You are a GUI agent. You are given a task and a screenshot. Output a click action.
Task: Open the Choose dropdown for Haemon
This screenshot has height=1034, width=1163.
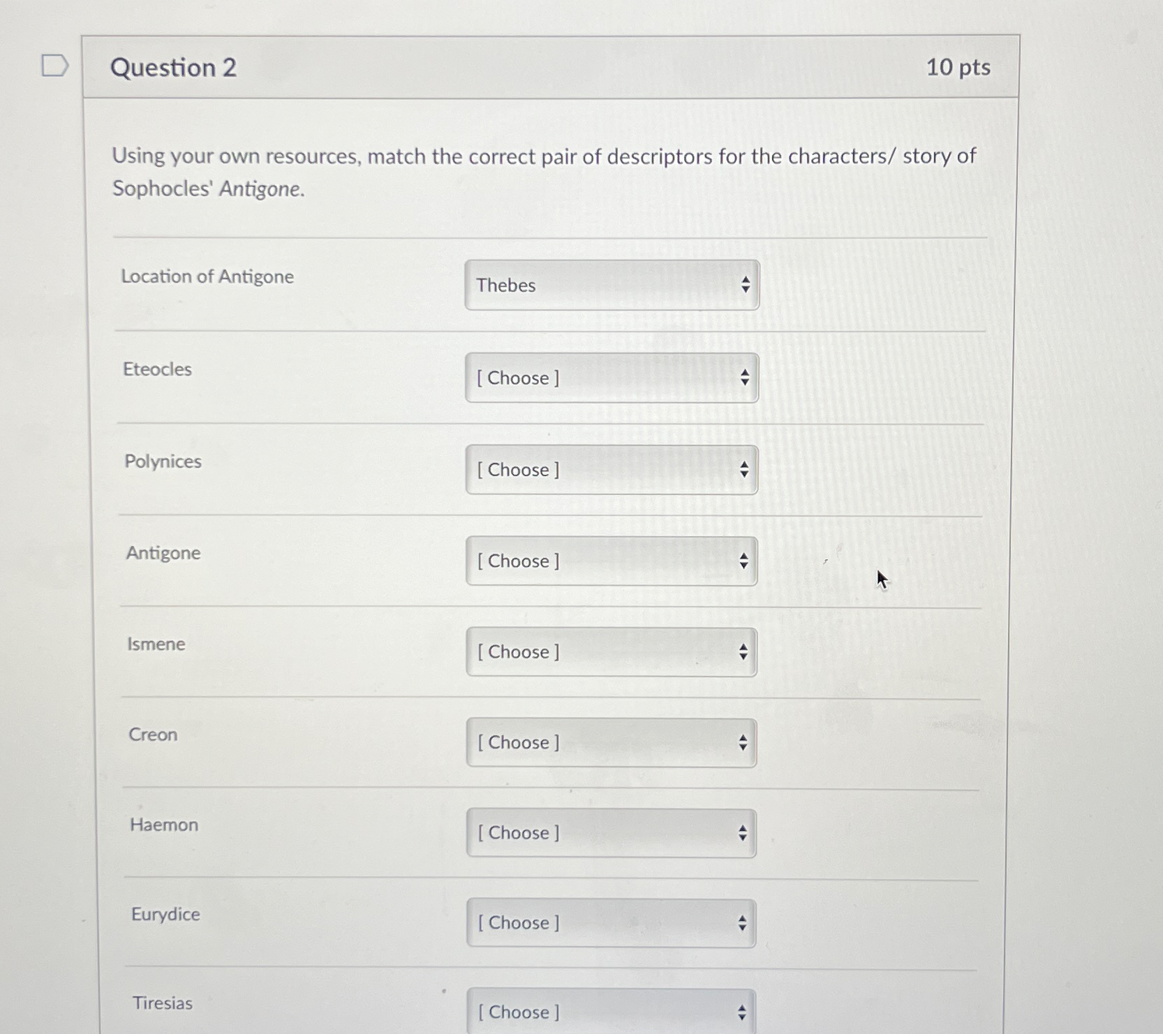(600, 832)
